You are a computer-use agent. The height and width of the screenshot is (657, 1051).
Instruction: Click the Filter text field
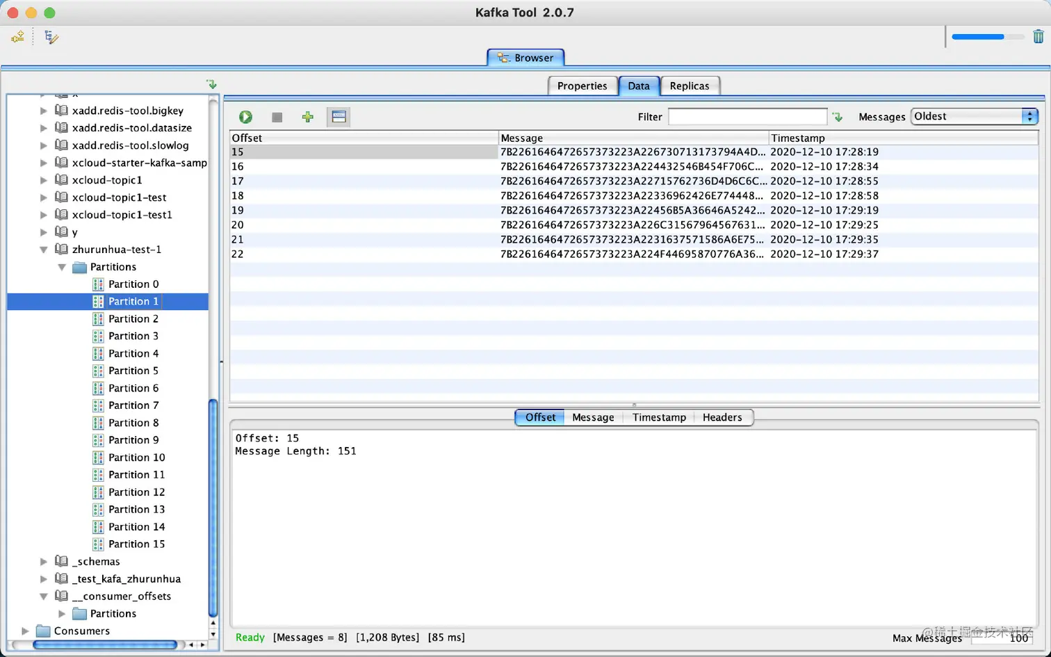tap(748, 117)
